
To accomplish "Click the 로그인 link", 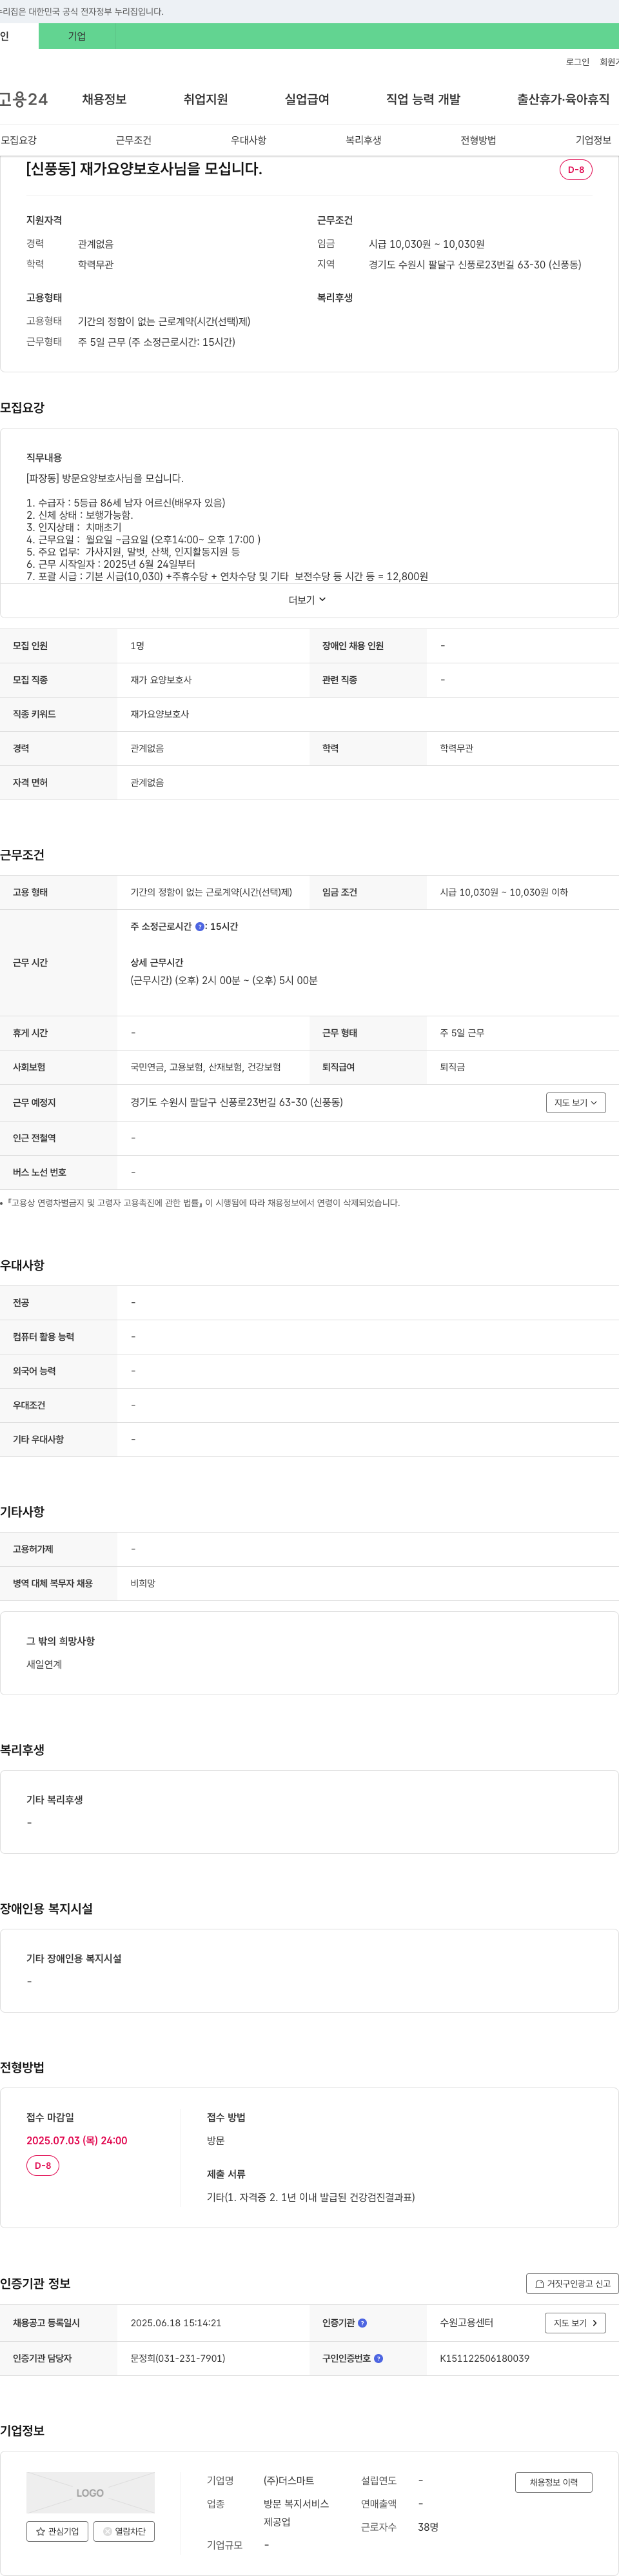I will [x=577, y=62].
